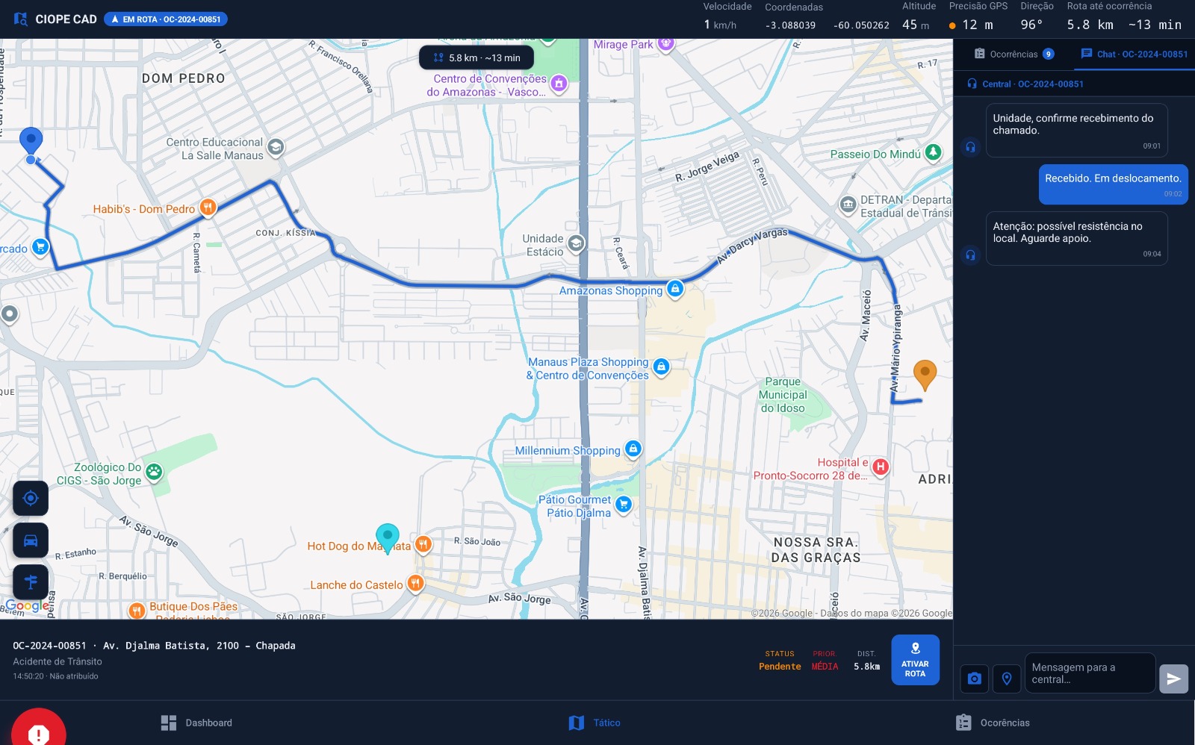Click Zoológico Do CIGS paw marker
1195x745 pixels.
click(154, 471)
